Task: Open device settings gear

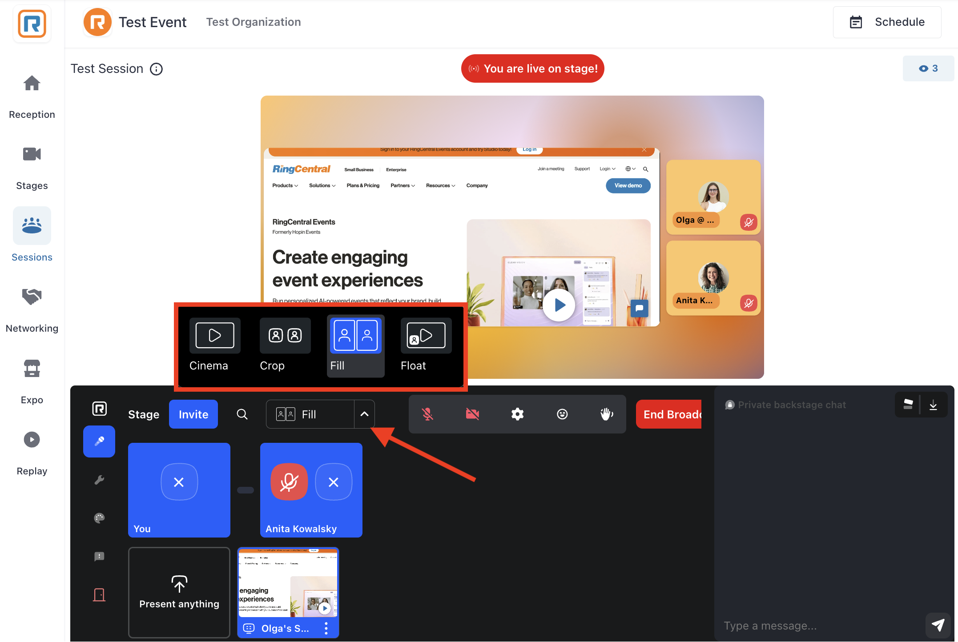Action: click(517, 414)
